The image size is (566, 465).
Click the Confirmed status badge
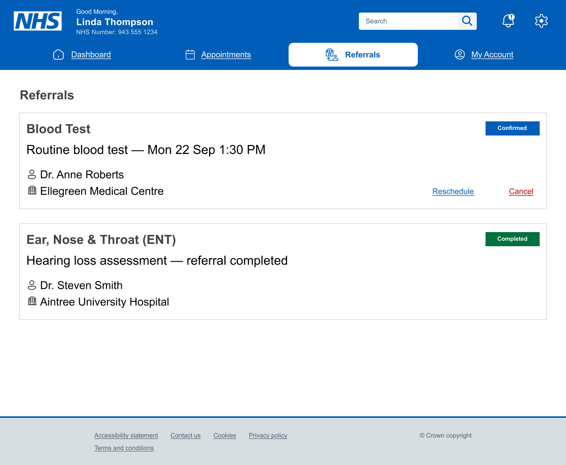pos(512,128)
